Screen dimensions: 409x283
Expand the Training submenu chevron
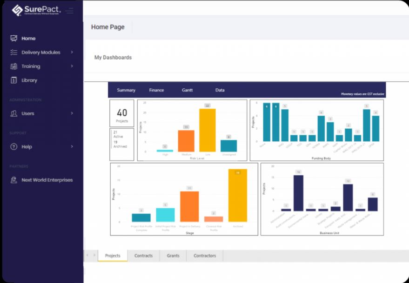(x=71, y=66)
